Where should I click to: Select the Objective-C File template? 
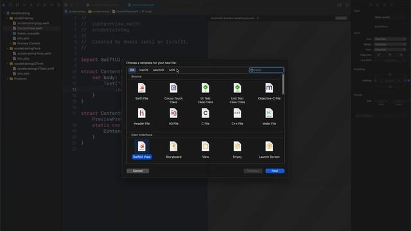click(x=269, y=91)
